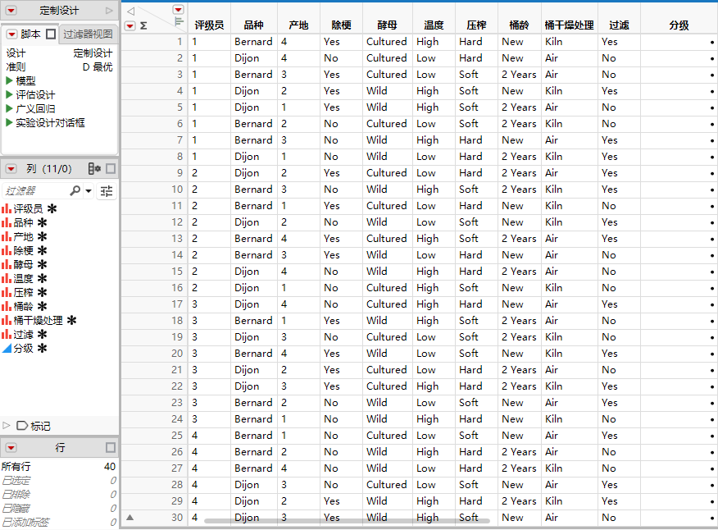Open the 脚本 red triangle menu
The width and height of the screenshot is (718, 530).
click(x=12, y=34)
